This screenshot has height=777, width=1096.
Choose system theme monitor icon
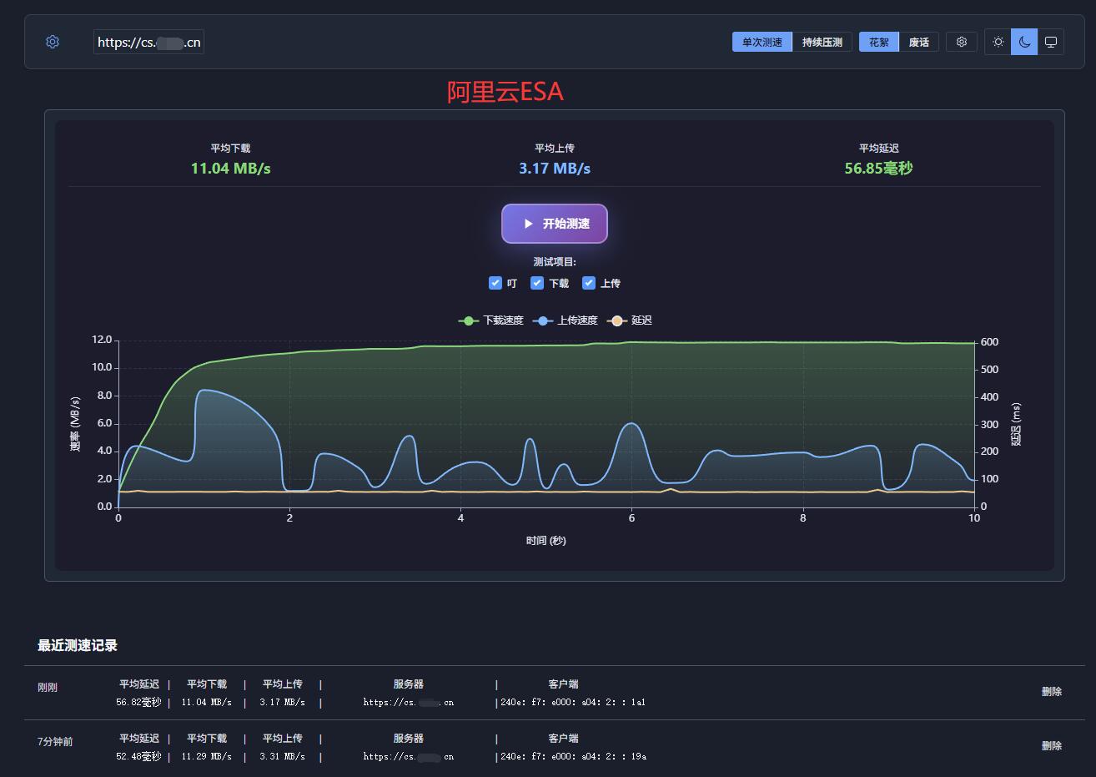tap(1051, 42)
